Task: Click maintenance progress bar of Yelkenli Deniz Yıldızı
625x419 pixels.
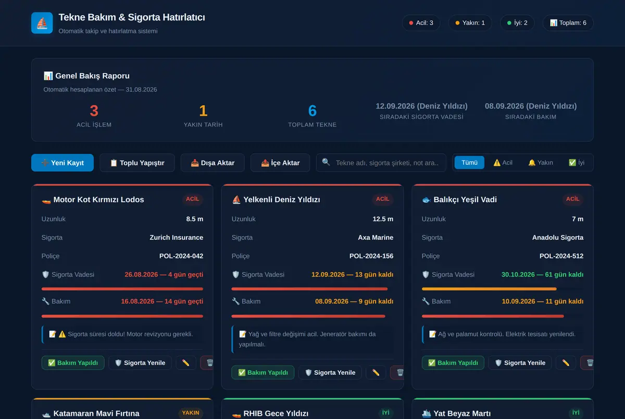Action: (312, 316)
